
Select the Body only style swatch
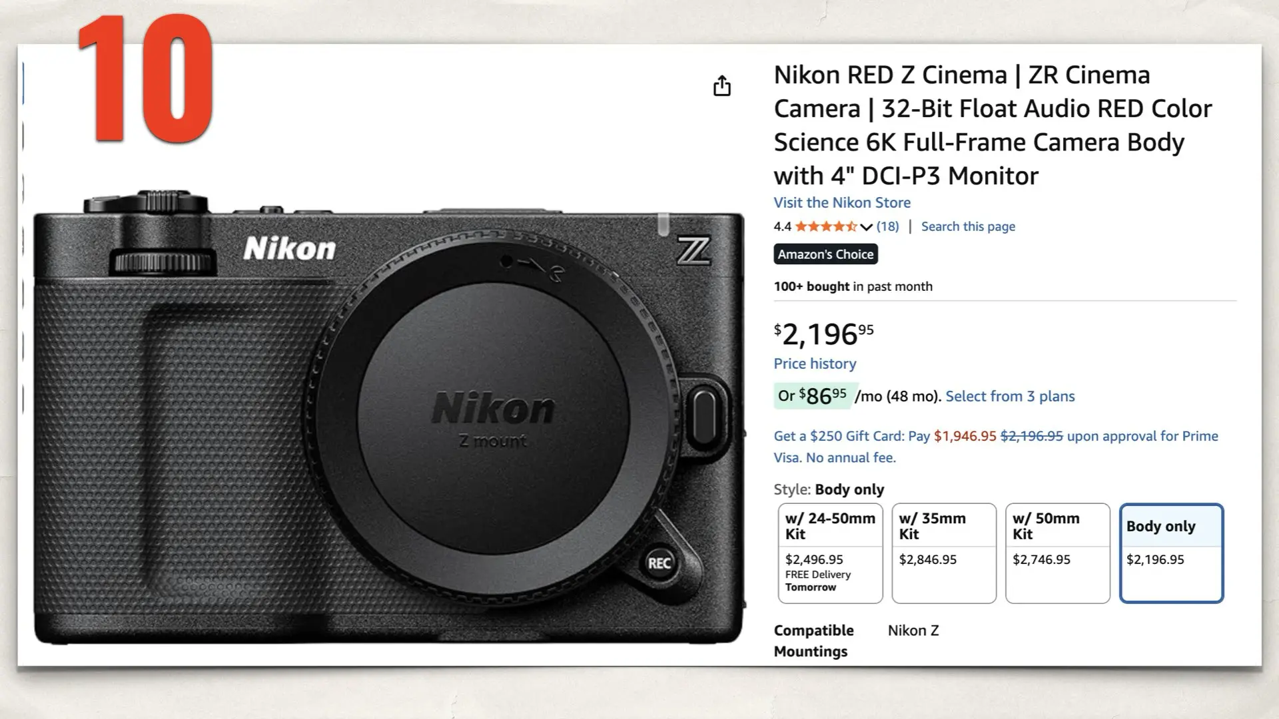click(x=1171, y=553)
